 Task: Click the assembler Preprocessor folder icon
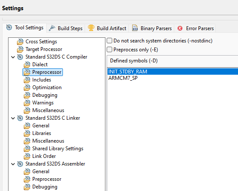coord(27,179)
